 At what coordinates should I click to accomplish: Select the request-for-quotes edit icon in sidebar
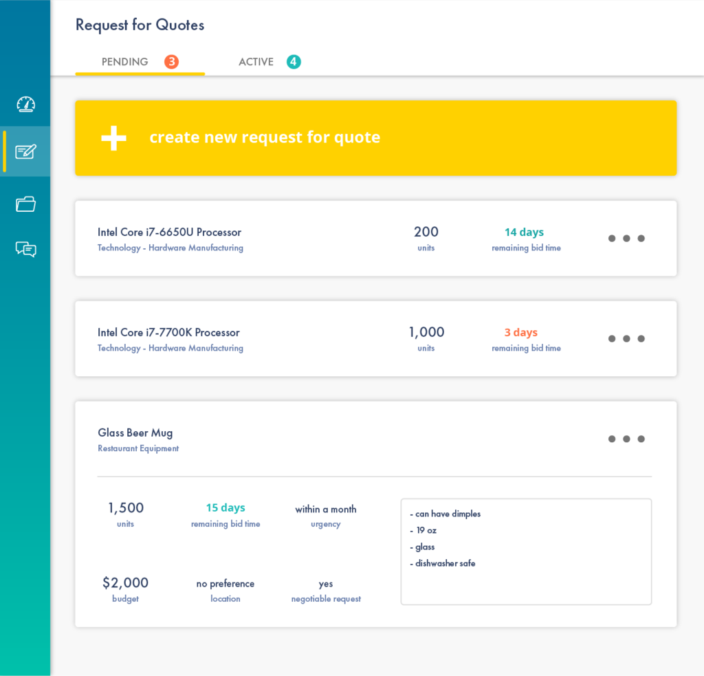click(25, 151)
